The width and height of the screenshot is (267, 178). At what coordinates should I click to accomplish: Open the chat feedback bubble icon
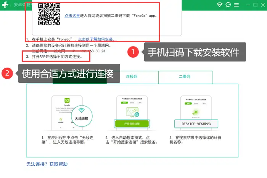click(228, 5)
